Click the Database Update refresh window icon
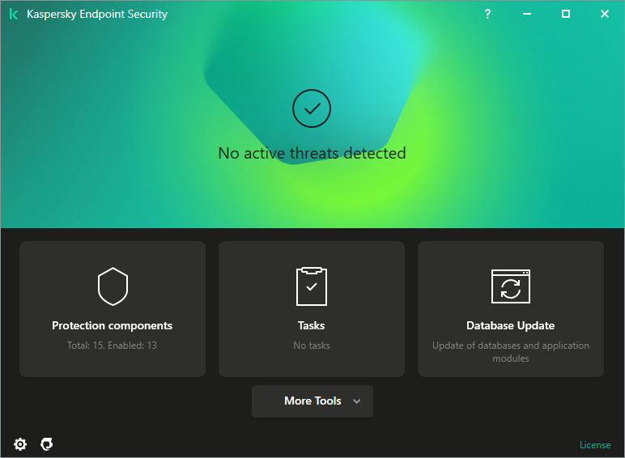 (x=511, y=286)
